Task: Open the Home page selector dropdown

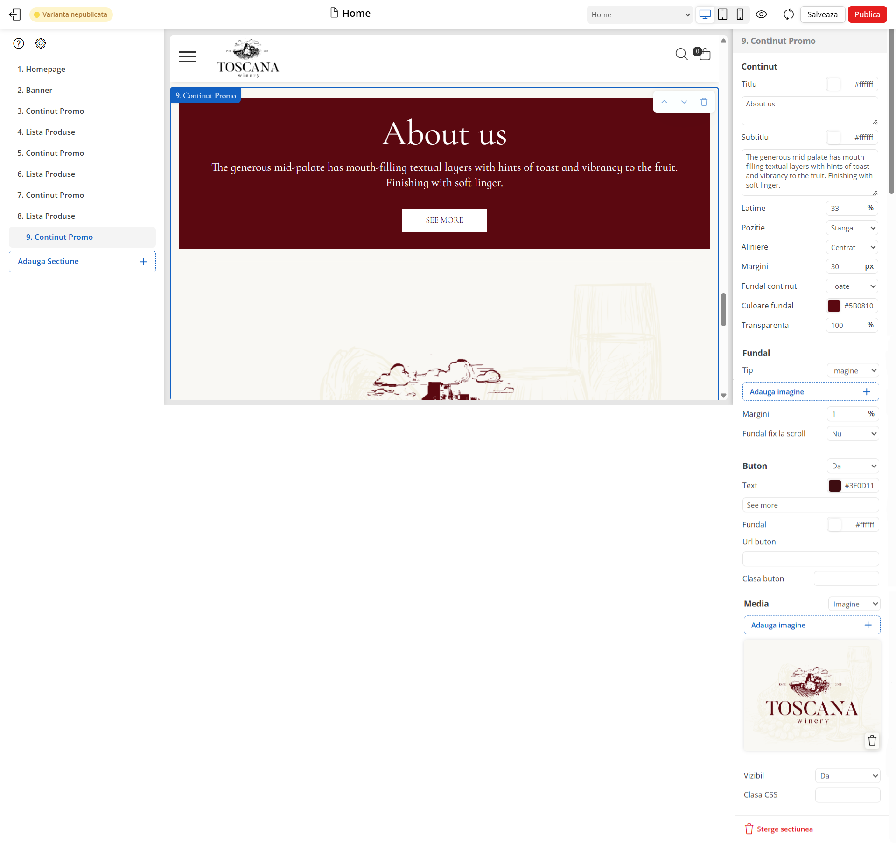Action: point(639,14)
